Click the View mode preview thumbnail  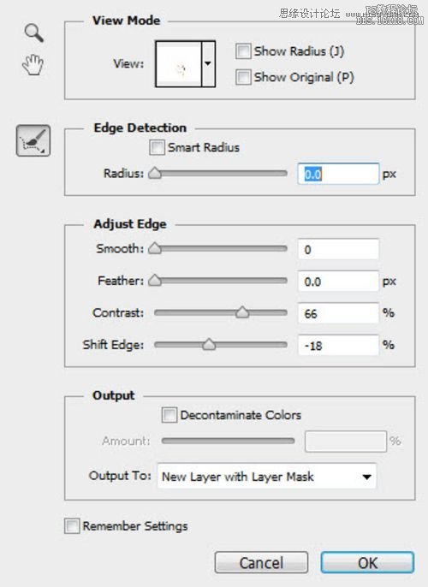[x=179, y=64]
